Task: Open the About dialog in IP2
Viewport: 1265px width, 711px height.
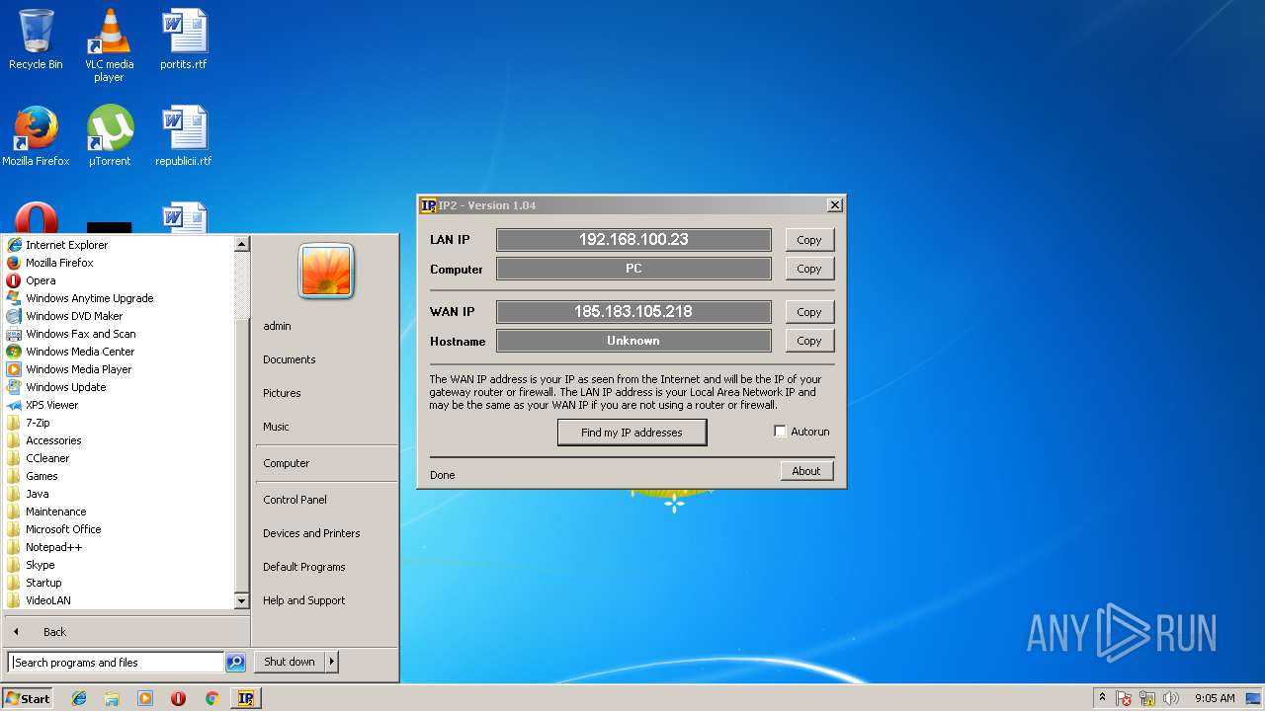Action: (806, 471)
